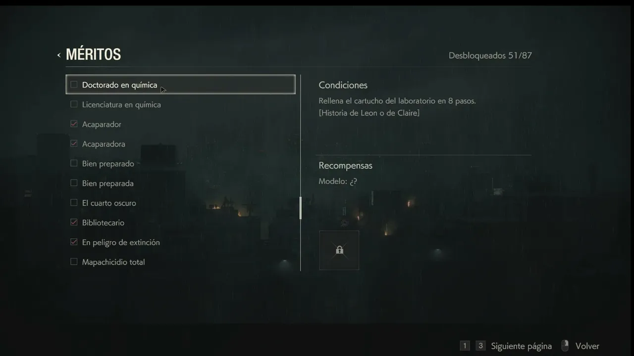Click the mouse icon next to Volver
Image resolution: width=634 pixels, height=356 pixels.
(x=565, y=346)
